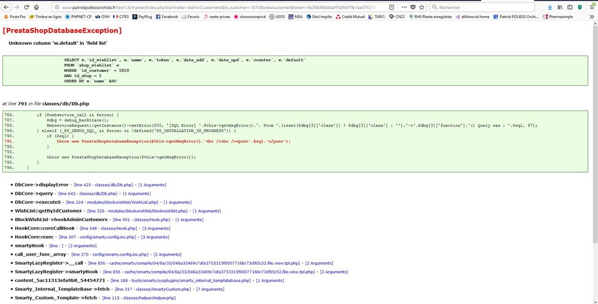Open SmartyLazyRegister->smartyHook line 856 link
This screenshot has height=304, width=598.
point(209,272)
